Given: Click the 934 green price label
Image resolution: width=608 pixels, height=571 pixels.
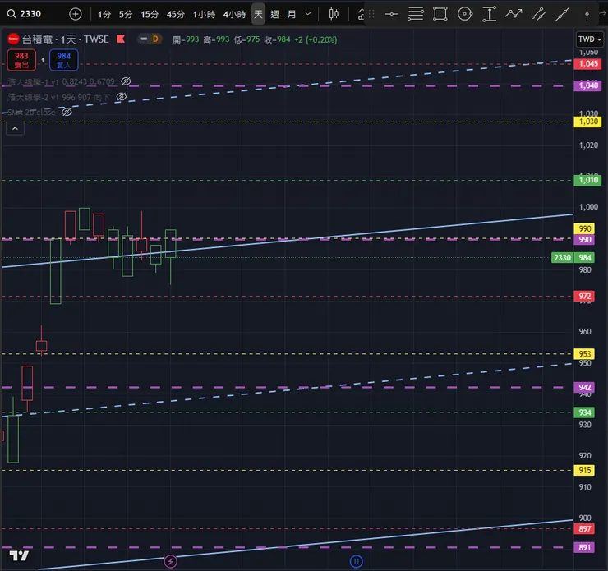Looking at the screenshot, I should pos(584,412).
